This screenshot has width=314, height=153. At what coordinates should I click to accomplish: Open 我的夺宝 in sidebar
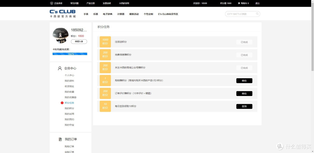(x=69, y=125)
